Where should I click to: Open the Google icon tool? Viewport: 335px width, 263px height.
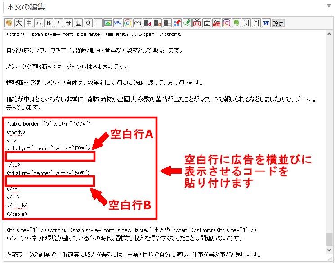click(128, 23)
